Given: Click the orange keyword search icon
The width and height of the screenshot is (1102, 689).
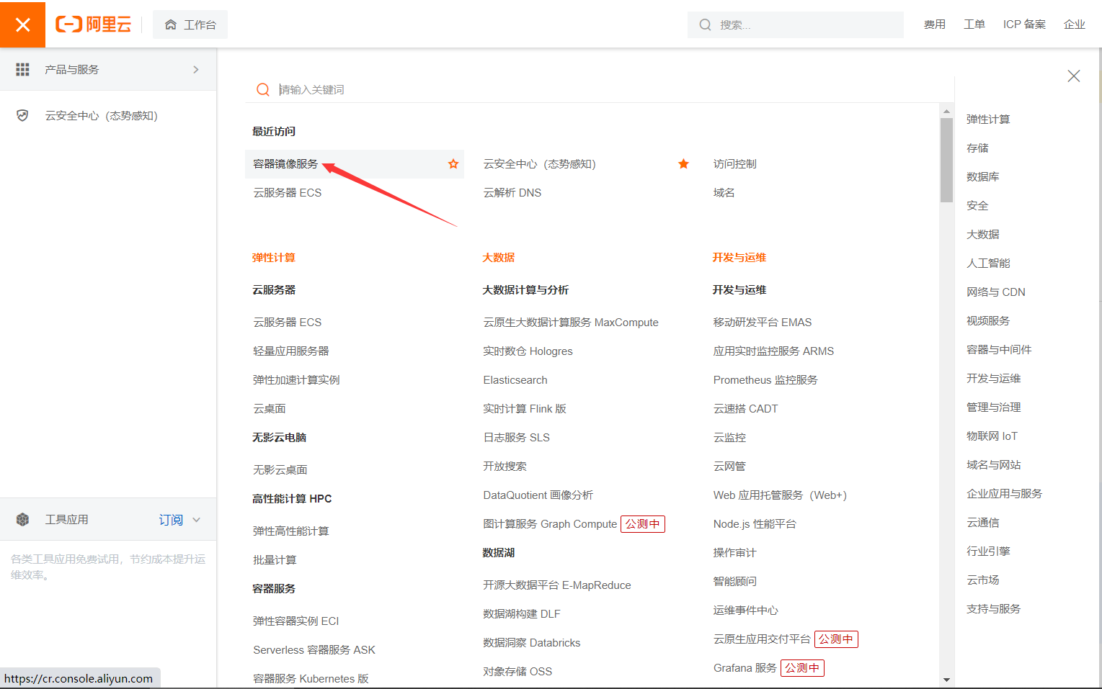Looking at the screenshot, I should (x=263, y=89).
